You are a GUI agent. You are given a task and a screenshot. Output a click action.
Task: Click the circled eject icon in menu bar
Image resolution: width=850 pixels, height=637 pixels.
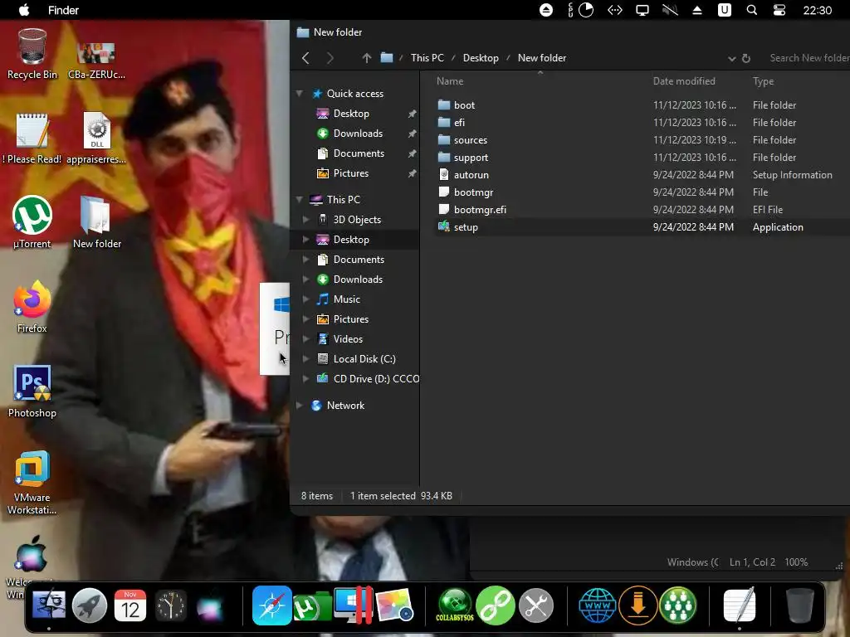(546, 10)
